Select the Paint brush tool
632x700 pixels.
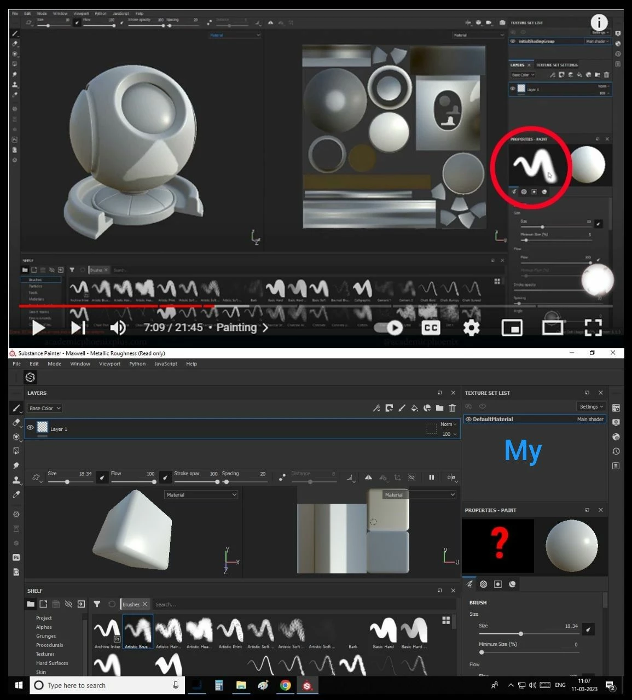(16, 408)
